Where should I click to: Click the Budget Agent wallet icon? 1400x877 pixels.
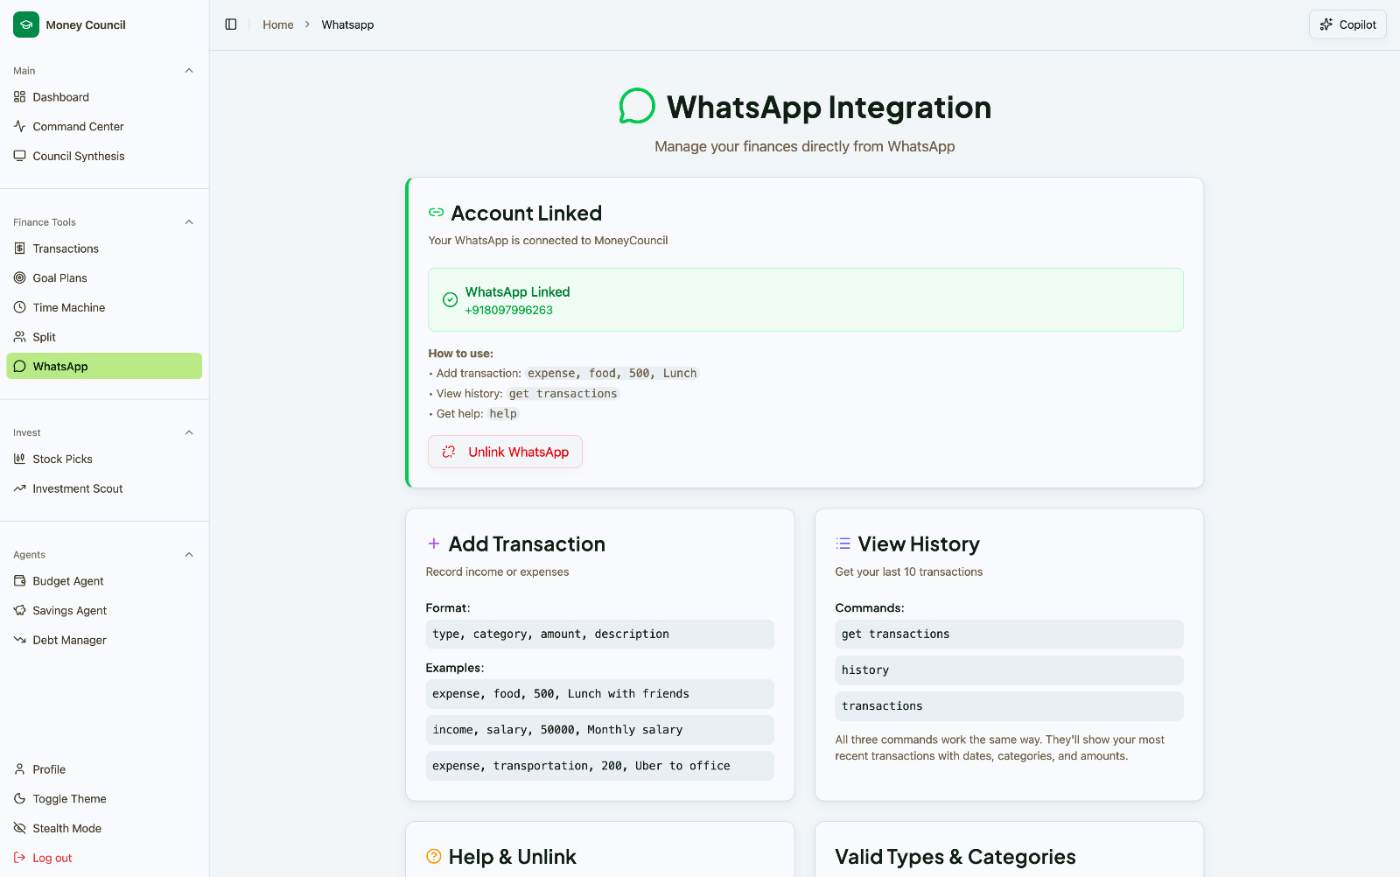[20, 581]
